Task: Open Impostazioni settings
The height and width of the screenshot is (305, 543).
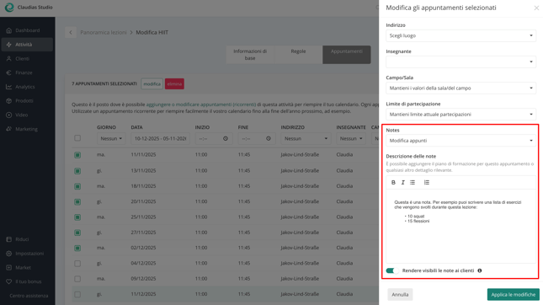Action: [27, 254]
